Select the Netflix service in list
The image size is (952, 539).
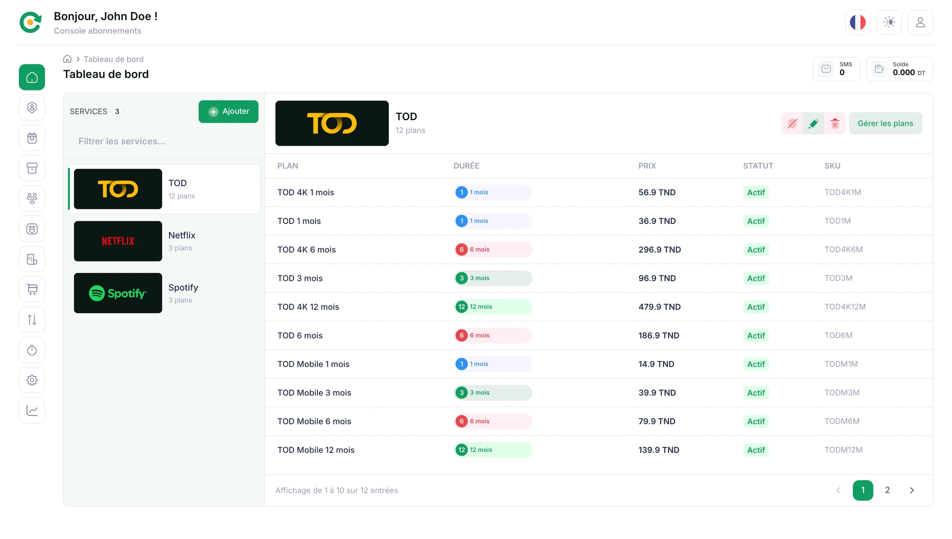tap(165, 241)
